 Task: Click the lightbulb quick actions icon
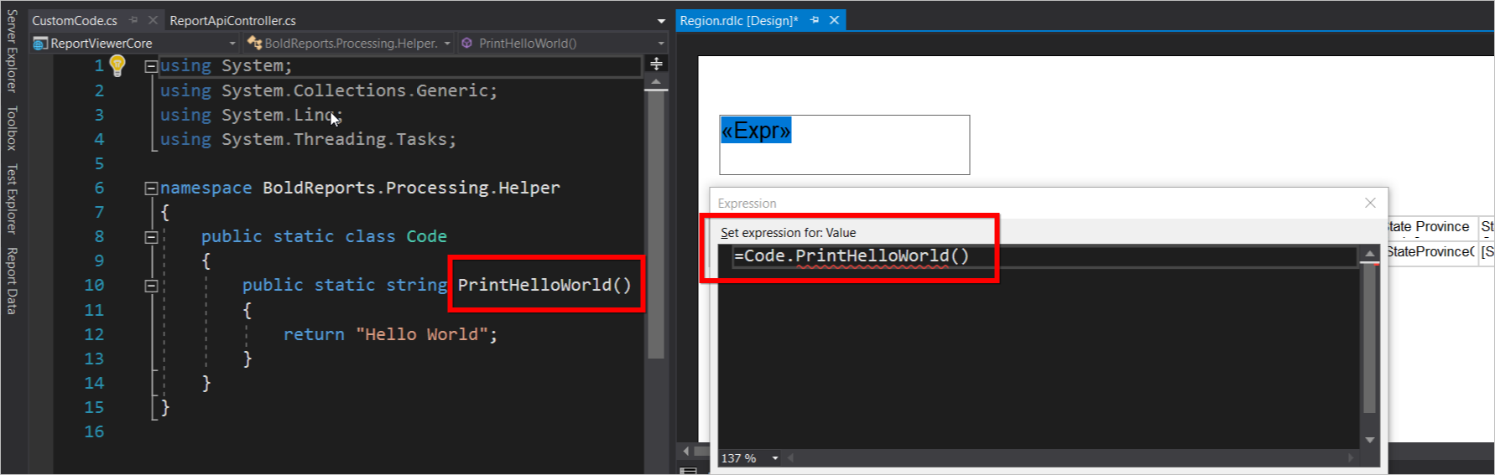[117, 65]
